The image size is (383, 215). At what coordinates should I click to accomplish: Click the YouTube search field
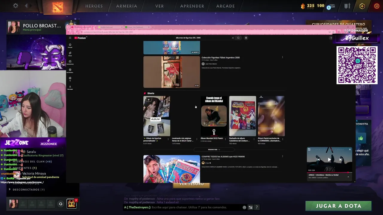[202, 38]
